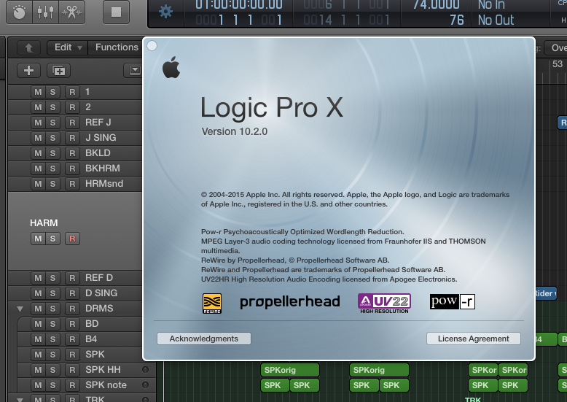Open Smart Controls knob button
Image resolution: width=567 pixels, height=402 pixels.
[19, 12]
